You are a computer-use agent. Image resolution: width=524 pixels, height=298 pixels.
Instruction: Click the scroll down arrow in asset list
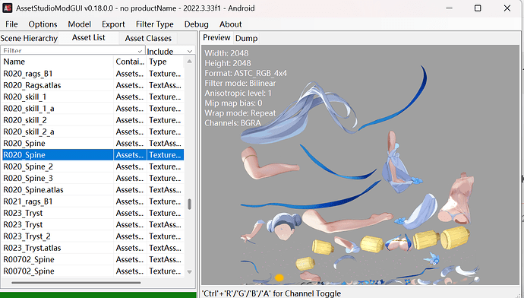[x=190, y=272]
